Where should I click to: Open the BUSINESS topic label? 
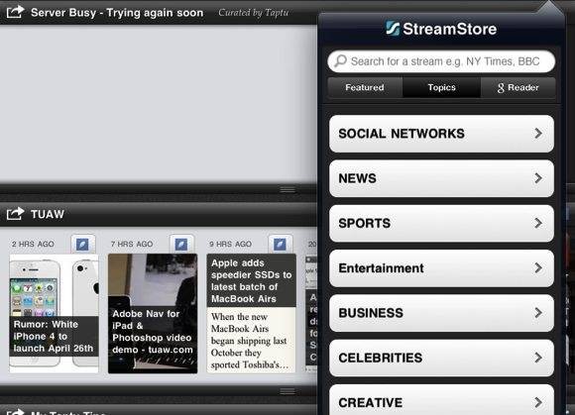tap(371, 313)
